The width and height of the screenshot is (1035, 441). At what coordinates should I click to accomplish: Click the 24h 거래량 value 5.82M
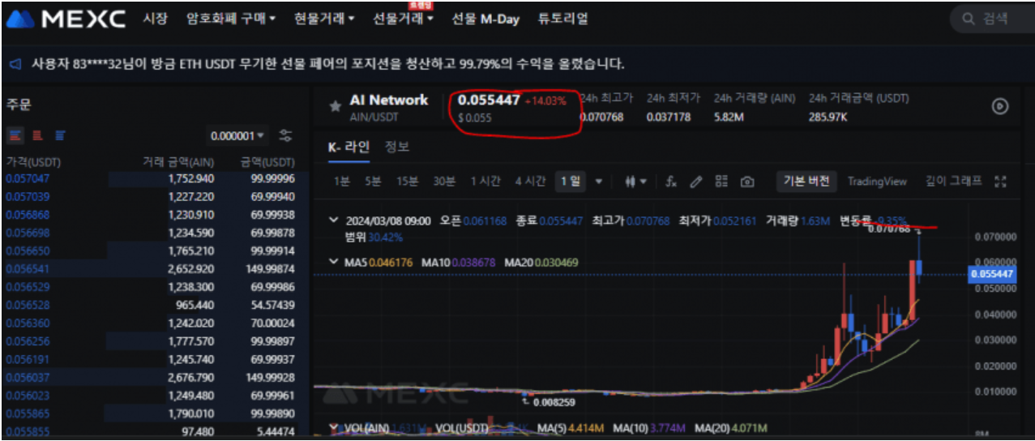point(730,118)
